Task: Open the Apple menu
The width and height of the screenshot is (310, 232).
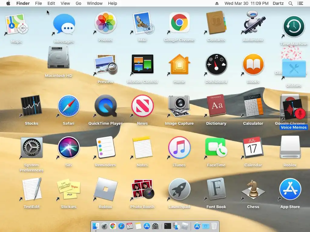Action: tap(8, 3)
